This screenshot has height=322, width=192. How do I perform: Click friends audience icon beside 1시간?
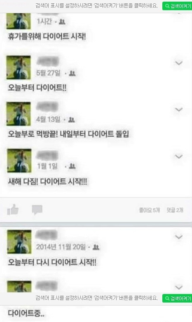(x=62, y=22)
